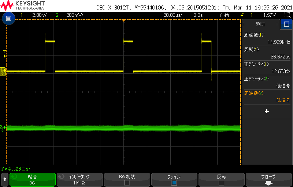The width and height of the screenshot is (293, 187).
Task: Enable the BW制限 checkbox
Action: pos(127,182)
